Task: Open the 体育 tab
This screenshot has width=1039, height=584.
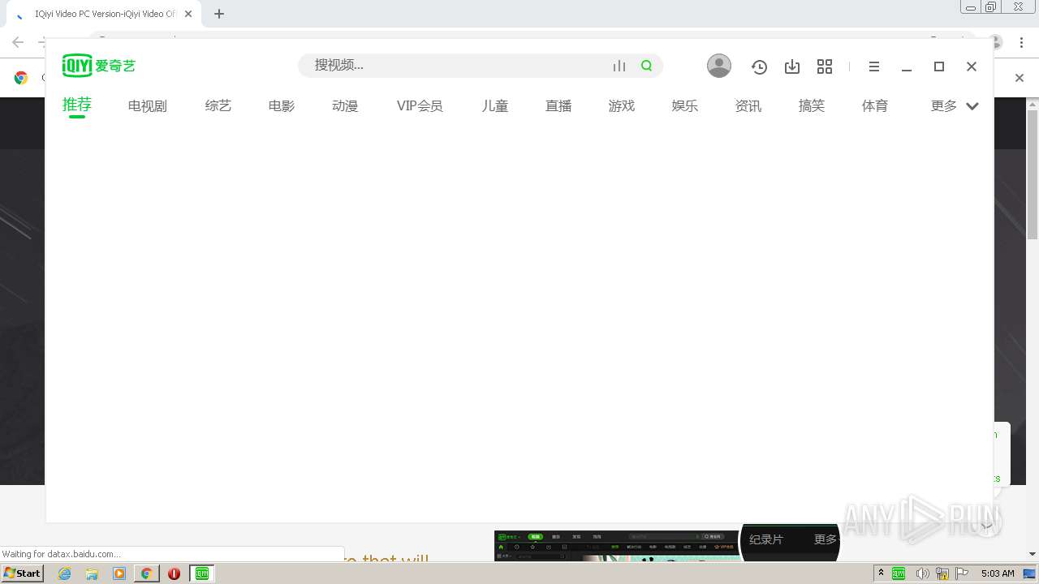Action: (875, 105)
